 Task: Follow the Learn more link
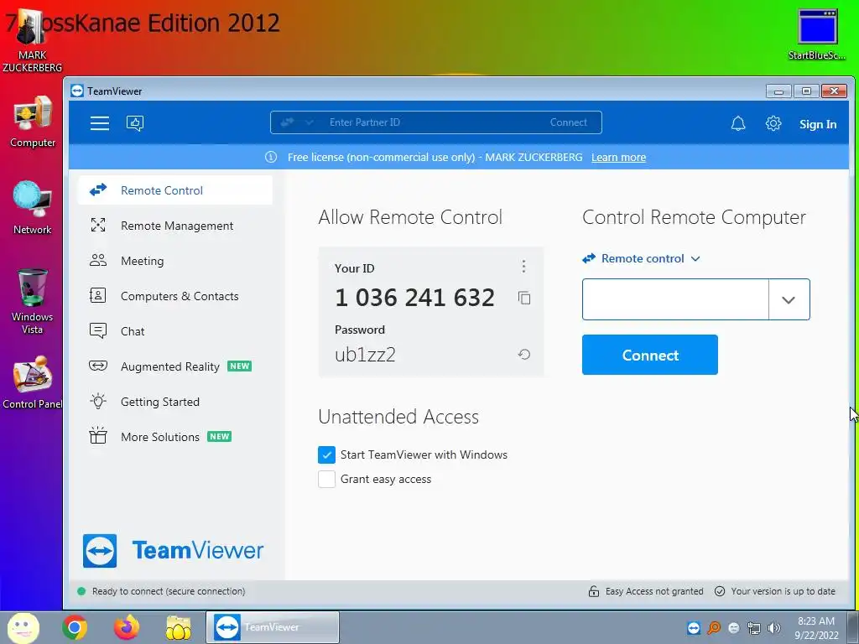click(618, 157)
